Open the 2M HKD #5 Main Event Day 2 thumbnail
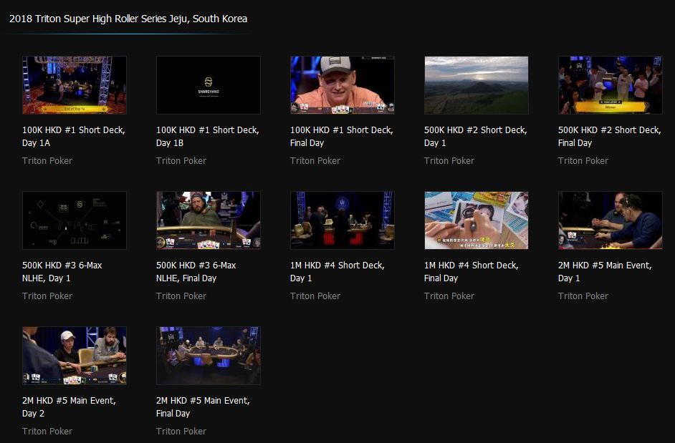675x443 pixels. [75, 356]
